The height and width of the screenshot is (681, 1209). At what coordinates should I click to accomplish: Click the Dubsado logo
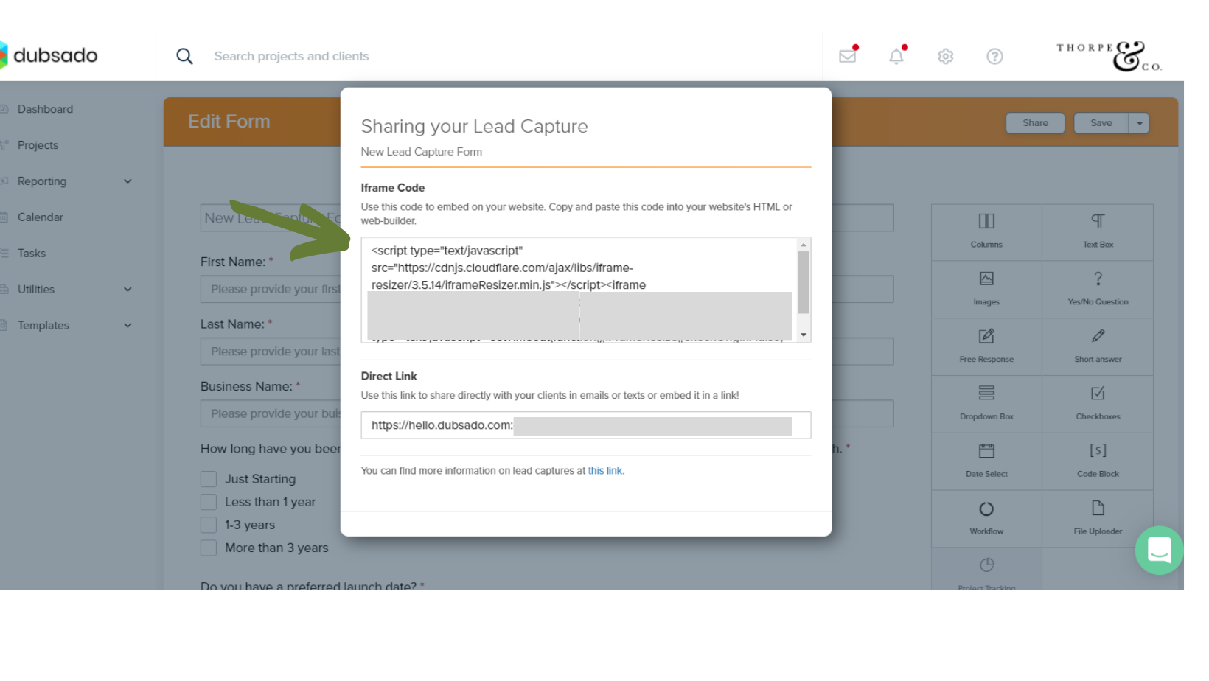pos(49,55)
